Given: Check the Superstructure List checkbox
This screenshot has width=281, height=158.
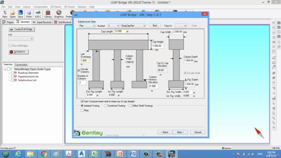Looking at the screenshot, I should coord(12,76).
